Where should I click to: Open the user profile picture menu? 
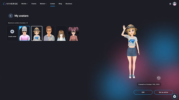coord(174,4)
